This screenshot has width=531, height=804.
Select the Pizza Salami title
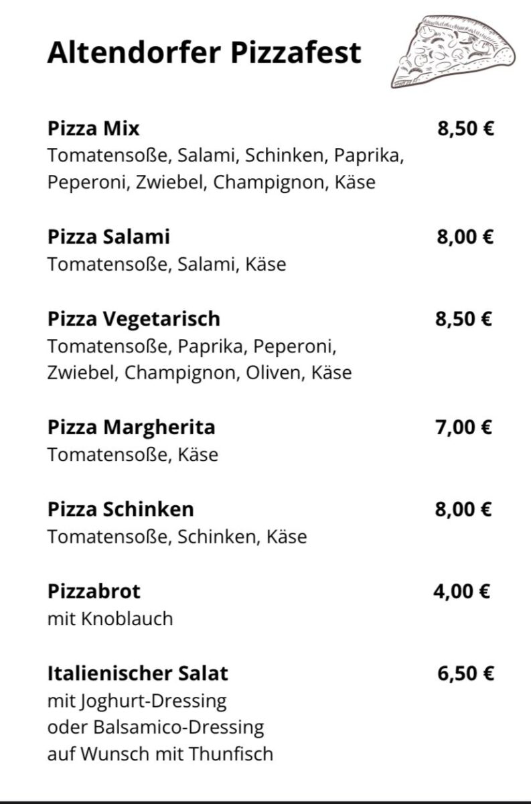(108, 237)
